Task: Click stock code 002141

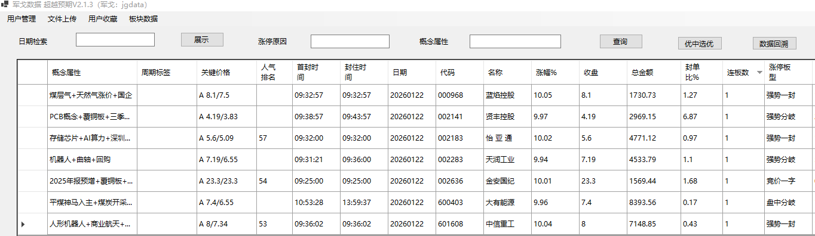Action: point(451,117)
